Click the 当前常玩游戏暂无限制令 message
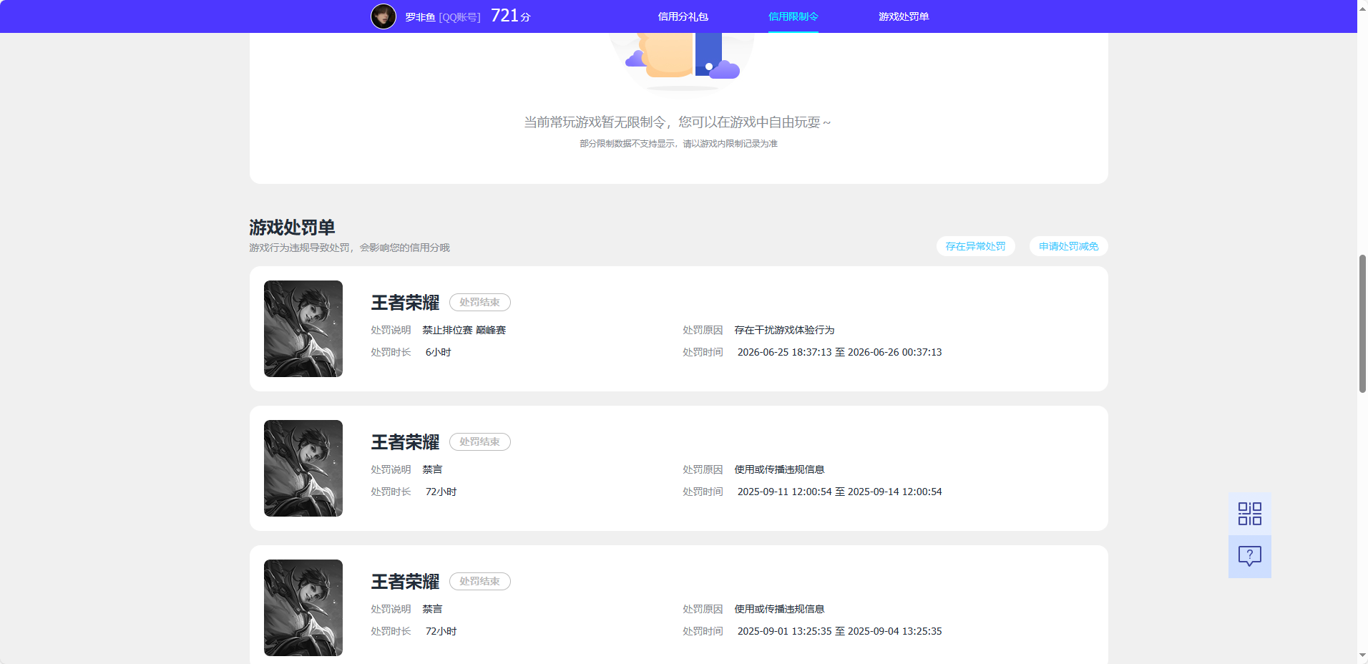The image size is (1368, 664). (678, 122)
